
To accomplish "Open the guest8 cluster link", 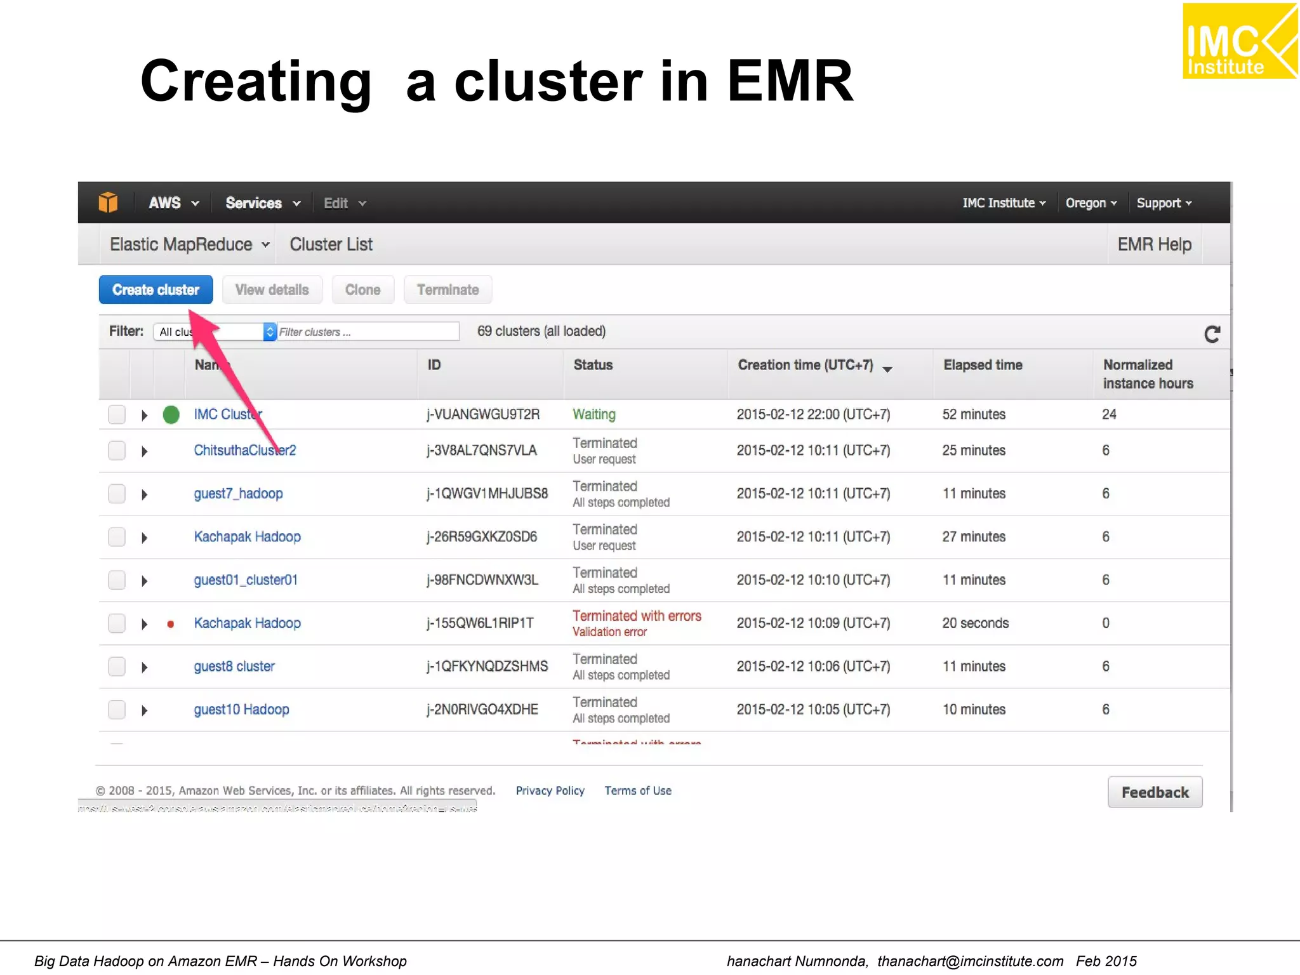I will 234,667.
